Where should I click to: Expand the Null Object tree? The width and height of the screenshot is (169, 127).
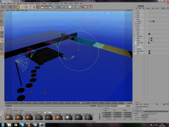pyautogui.click(x=134, y=47)
